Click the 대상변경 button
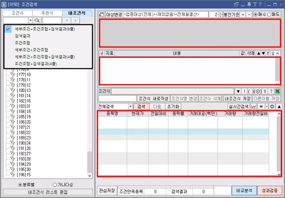The image size is (285, 198). pyautogui.click(x=114, y=14)
